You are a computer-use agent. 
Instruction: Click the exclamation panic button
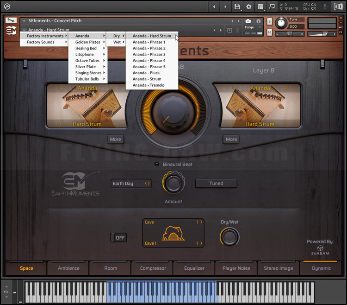325,6
